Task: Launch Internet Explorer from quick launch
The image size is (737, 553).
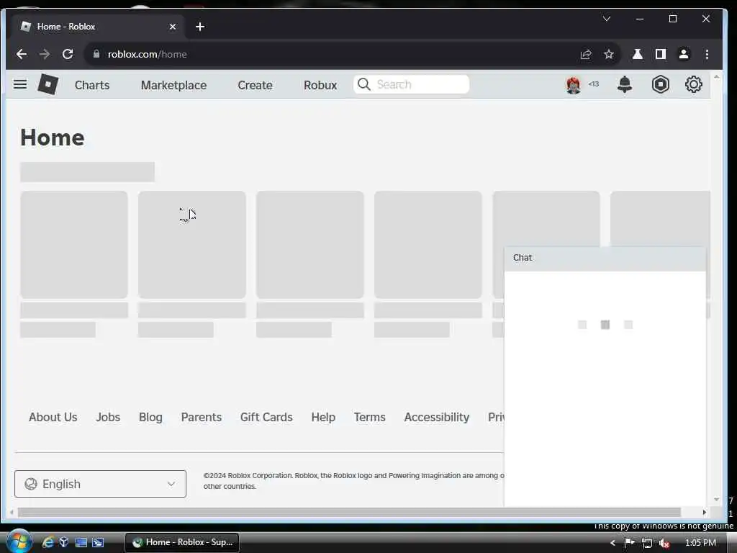Action: click(x=48, y=543)
